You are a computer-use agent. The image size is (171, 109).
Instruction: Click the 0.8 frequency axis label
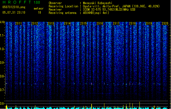coord(2,76)
